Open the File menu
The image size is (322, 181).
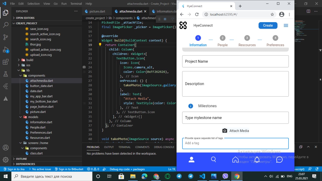[x=12, y=4]
